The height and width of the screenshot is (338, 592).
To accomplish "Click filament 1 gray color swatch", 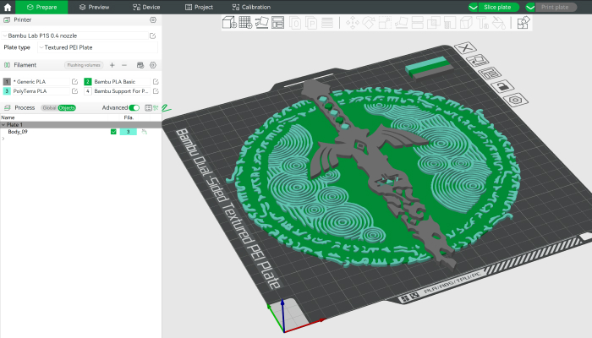I will click(x=7, y=81).
